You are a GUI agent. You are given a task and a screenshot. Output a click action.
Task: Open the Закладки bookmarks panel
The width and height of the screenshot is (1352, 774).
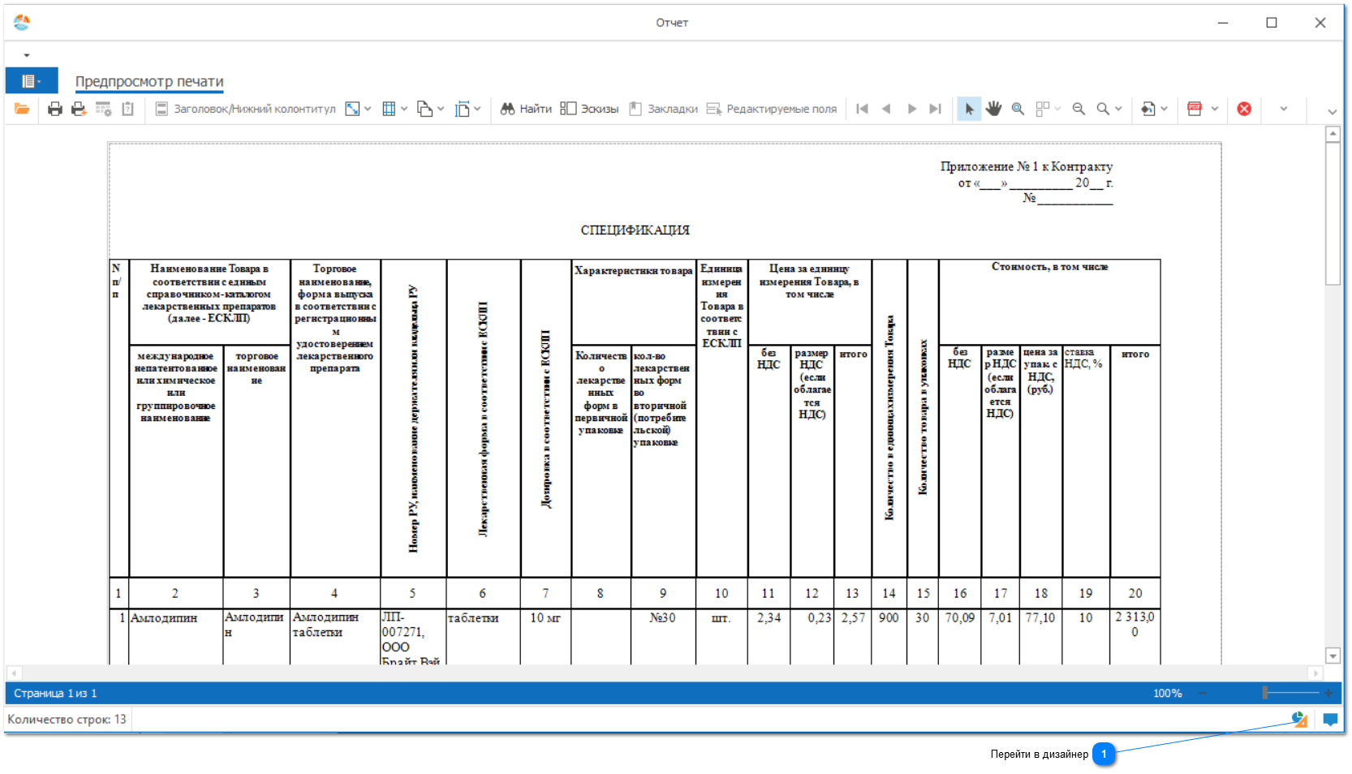(663, 109)
